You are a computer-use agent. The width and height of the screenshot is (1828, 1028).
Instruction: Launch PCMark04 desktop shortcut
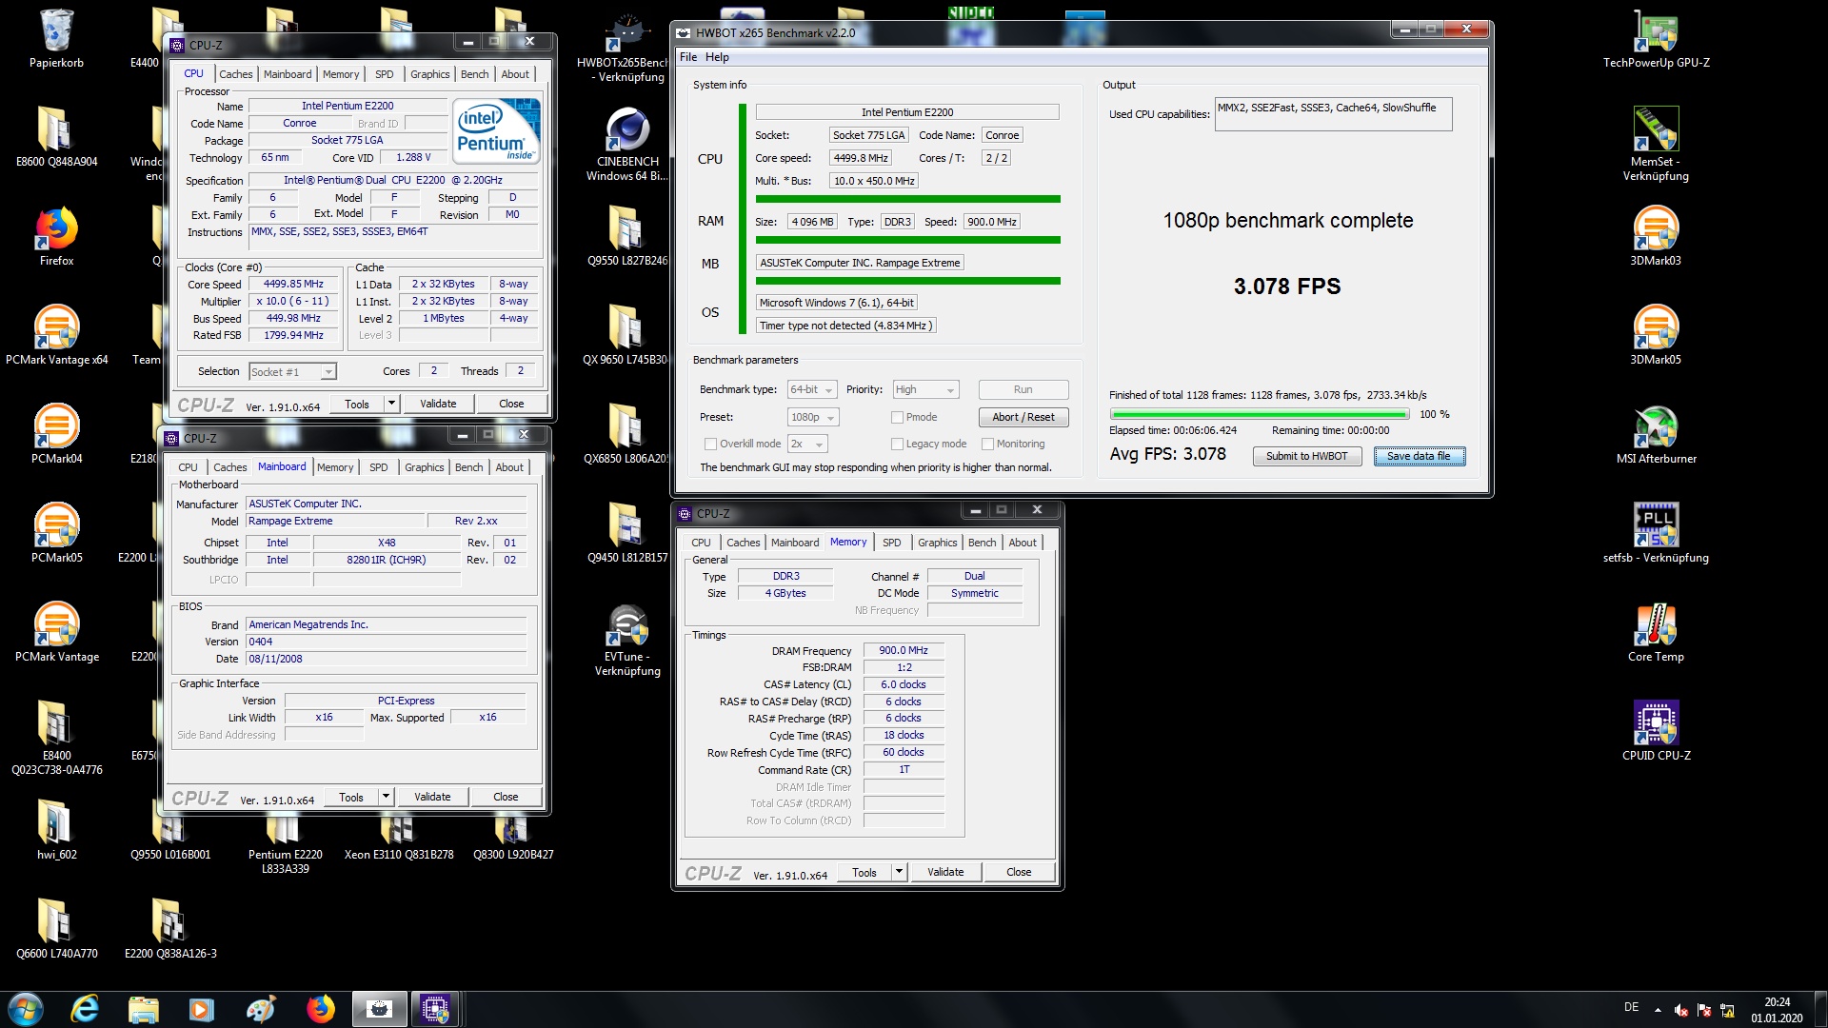56,434
